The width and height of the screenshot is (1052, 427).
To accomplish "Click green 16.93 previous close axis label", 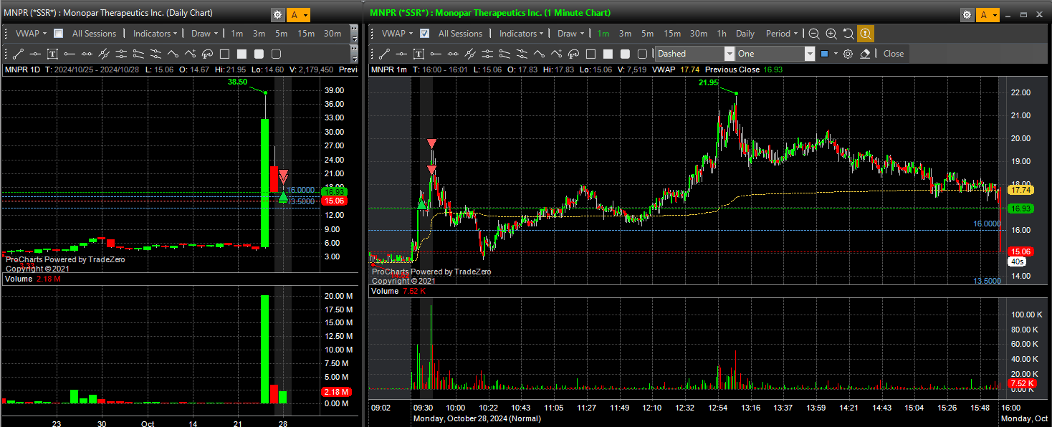I will [x=1019, y=208].
